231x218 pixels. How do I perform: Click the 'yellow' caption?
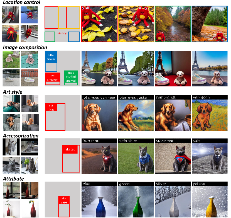[x=199, y=184]
